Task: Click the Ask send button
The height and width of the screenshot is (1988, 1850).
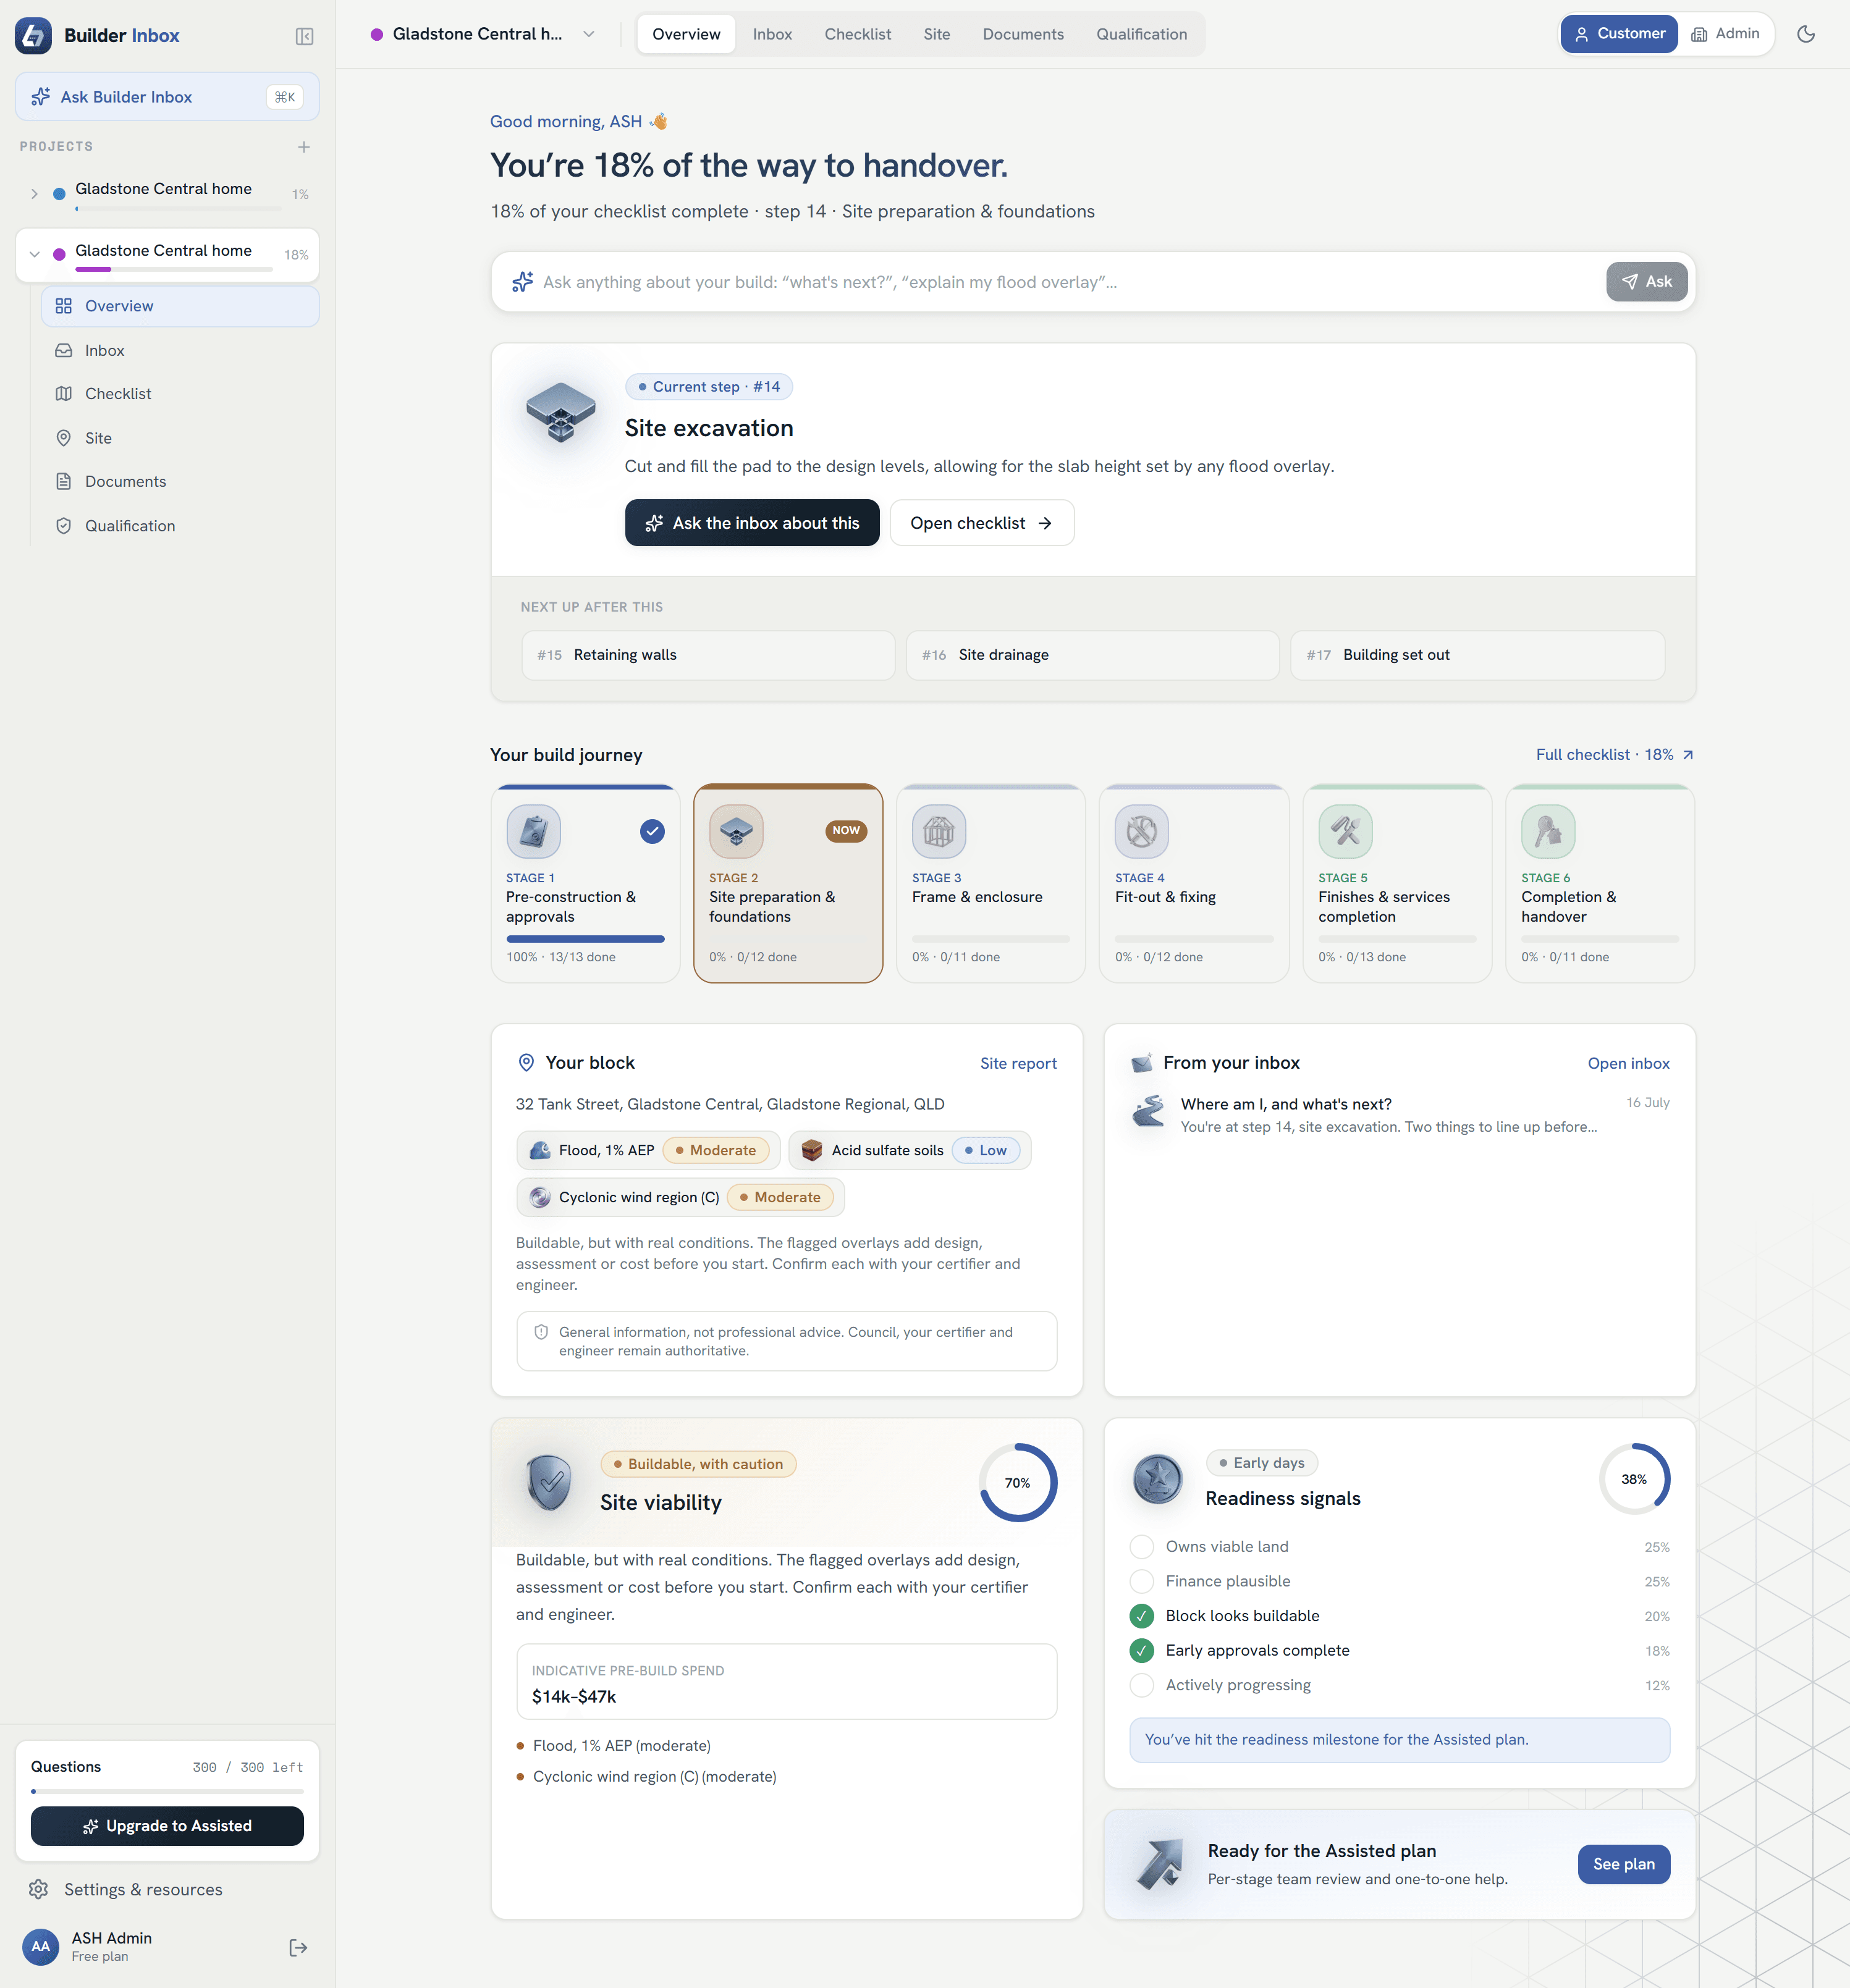Action: pyautogui.click(x=1646, y=282)
